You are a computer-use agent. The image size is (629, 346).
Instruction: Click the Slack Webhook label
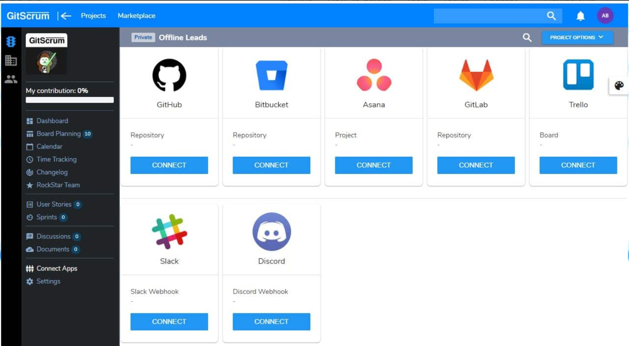click(155, 292)
